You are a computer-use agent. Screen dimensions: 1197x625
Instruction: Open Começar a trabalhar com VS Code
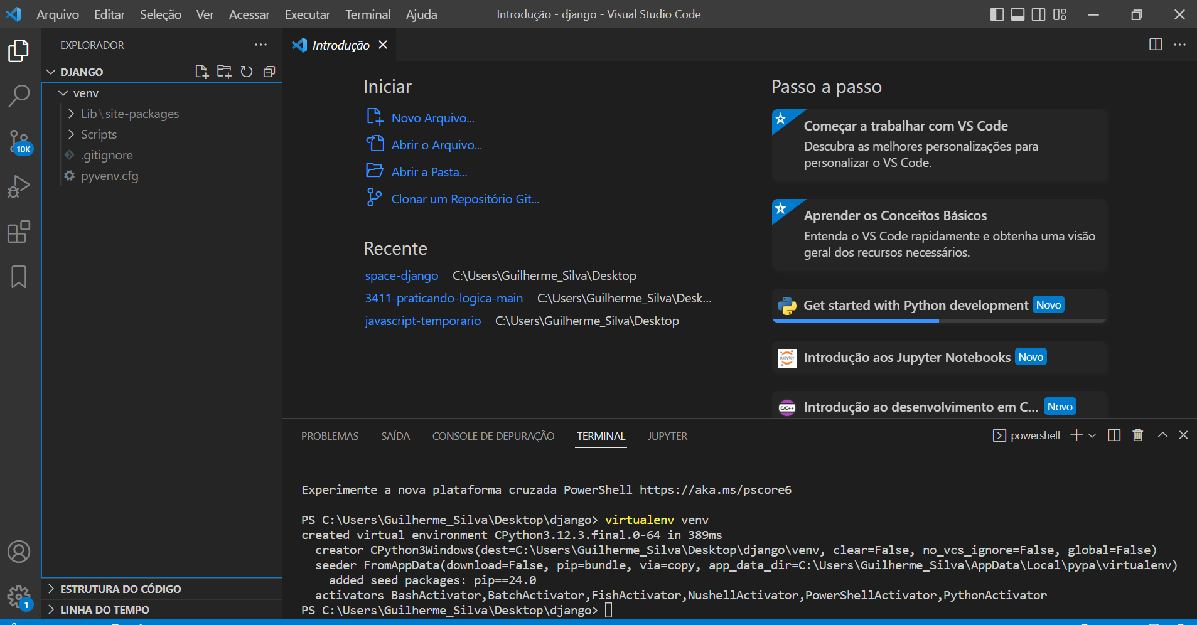[x=939, y=146]
